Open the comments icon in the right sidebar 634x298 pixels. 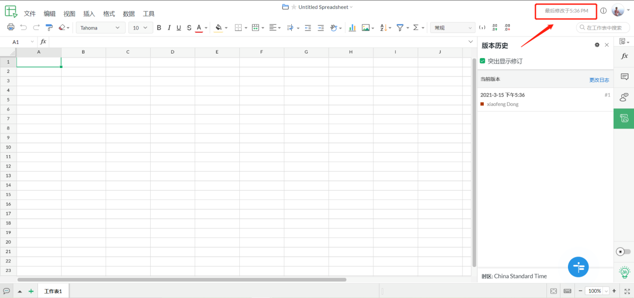(x=624, y=76)
